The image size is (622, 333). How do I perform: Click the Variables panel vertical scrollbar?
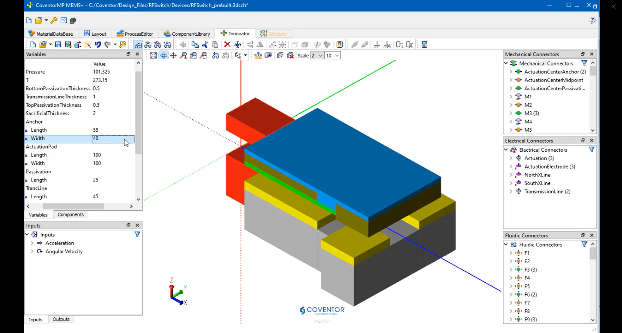tap(139, 112)
